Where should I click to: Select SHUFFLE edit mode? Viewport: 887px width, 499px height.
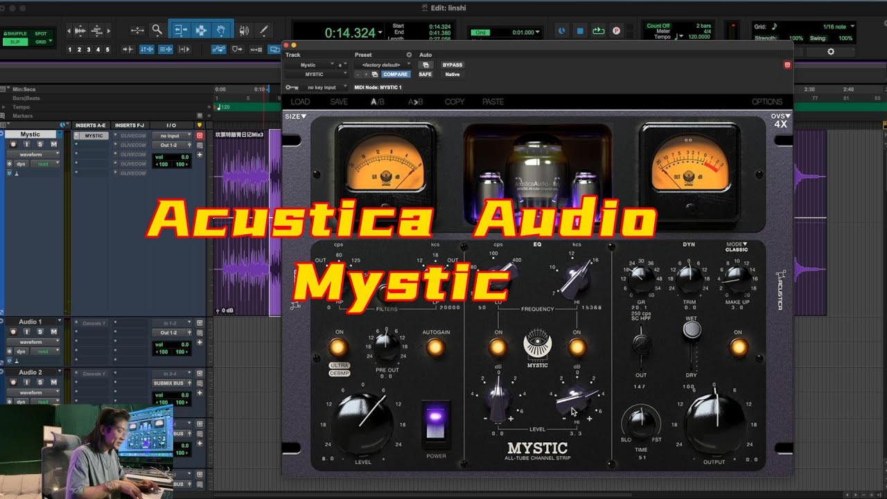[x=15, y=33]
